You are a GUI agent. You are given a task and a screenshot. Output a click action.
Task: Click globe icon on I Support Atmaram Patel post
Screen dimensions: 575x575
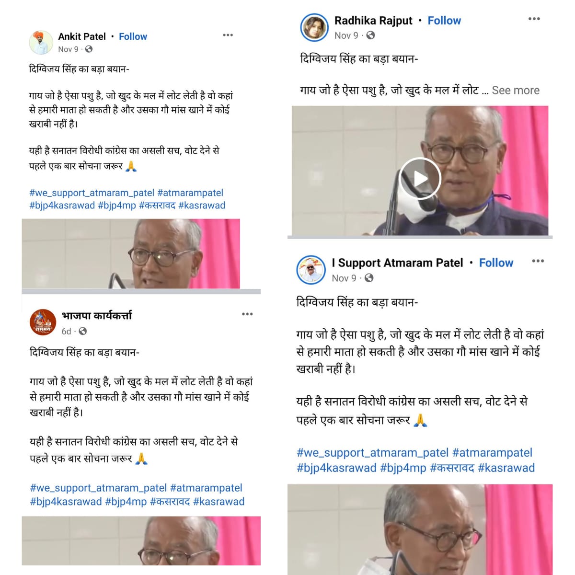tap(368, 278)
